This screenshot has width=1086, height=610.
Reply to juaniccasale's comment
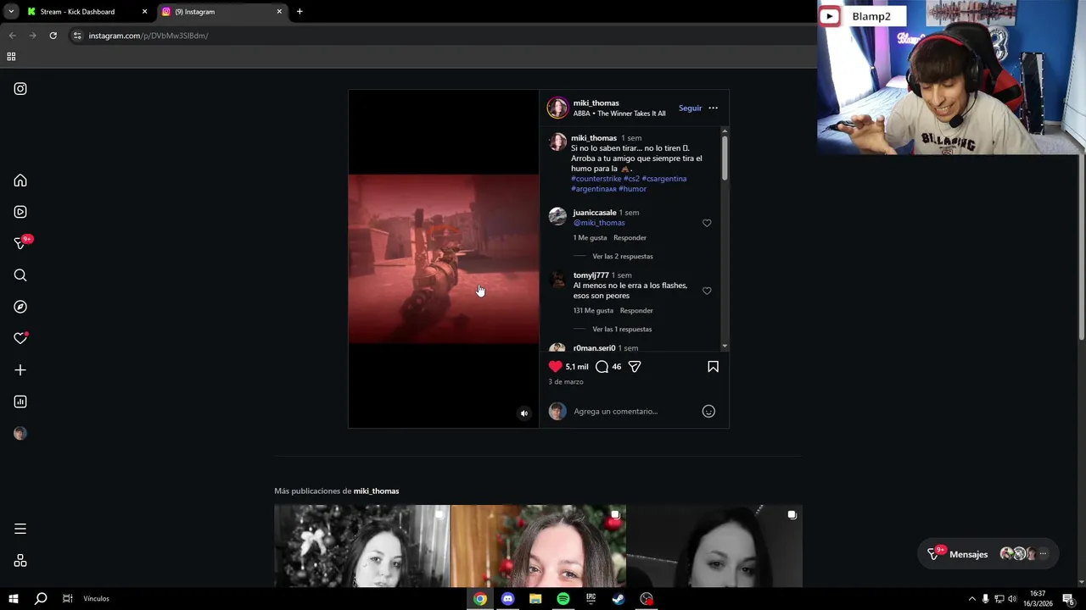(630, 238)
